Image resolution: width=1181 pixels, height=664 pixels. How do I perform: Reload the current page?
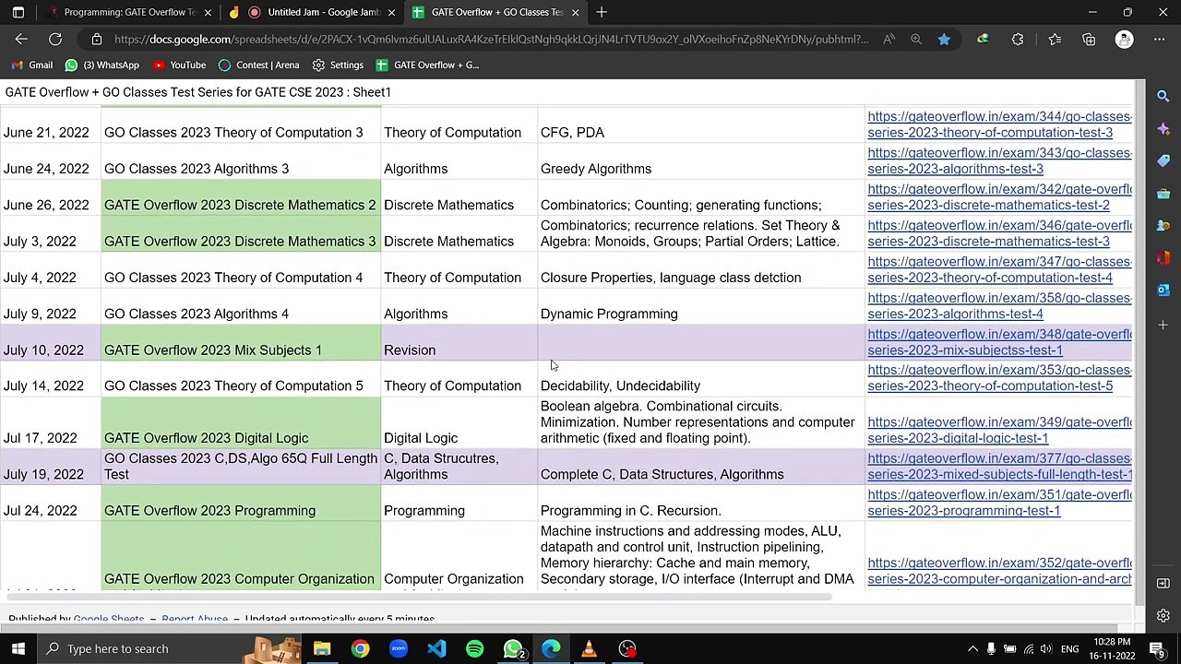tap(55, 40)
